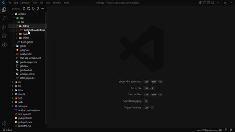Collapse all folders in Explorer

(38, 9)
